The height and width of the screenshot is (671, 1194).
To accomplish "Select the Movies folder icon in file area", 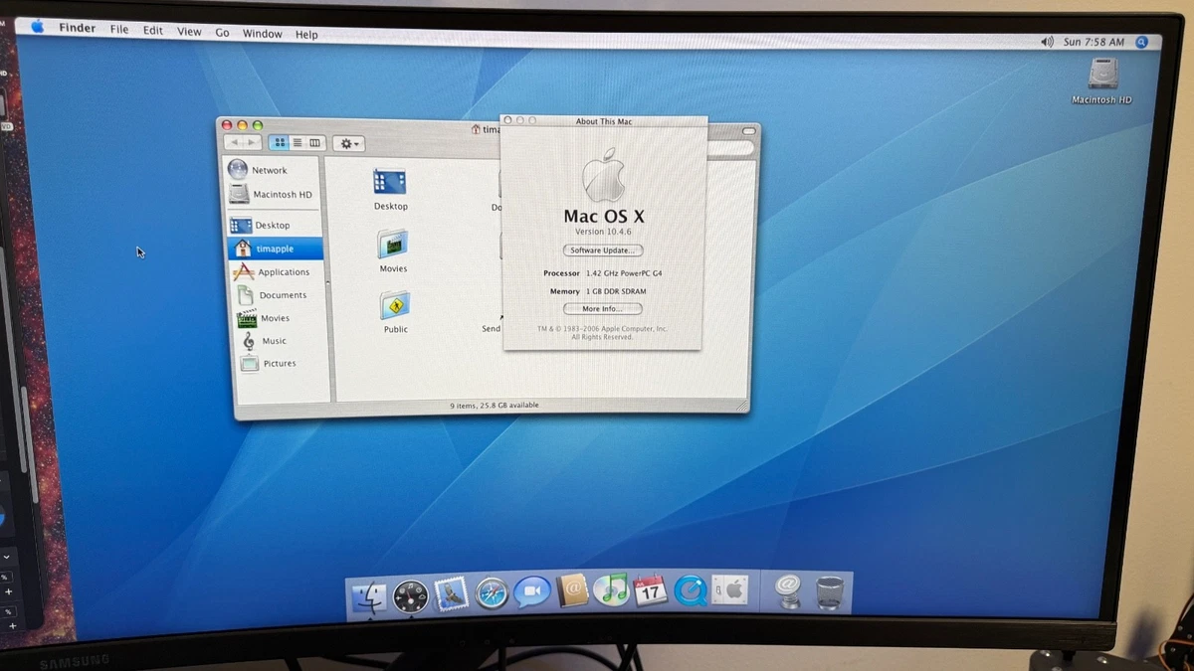I will tap(393, 245).
